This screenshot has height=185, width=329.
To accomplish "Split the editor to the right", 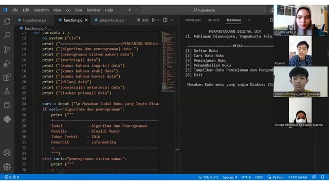I will click(x=165, y=20).
